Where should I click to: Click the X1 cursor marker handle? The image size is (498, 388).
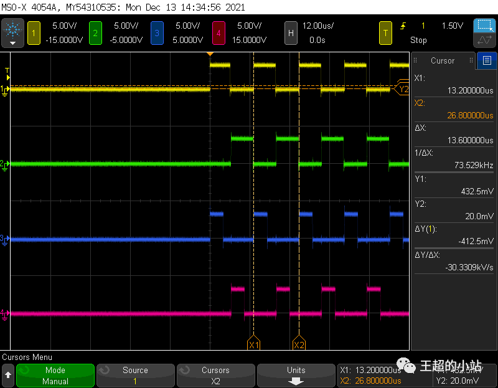coord(253,344)
